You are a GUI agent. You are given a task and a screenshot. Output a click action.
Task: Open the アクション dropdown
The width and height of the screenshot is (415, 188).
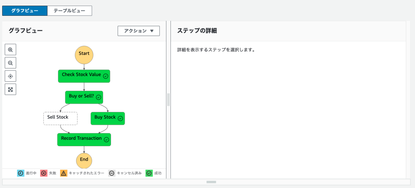(139, 31)
